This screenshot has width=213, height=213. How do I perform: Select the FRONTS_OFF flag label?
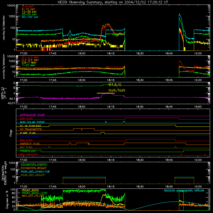click(28, 151)
